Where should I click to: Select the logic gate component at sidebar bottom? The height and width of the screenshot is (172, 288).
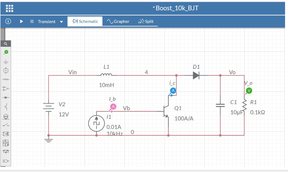(x=6, y=161)
